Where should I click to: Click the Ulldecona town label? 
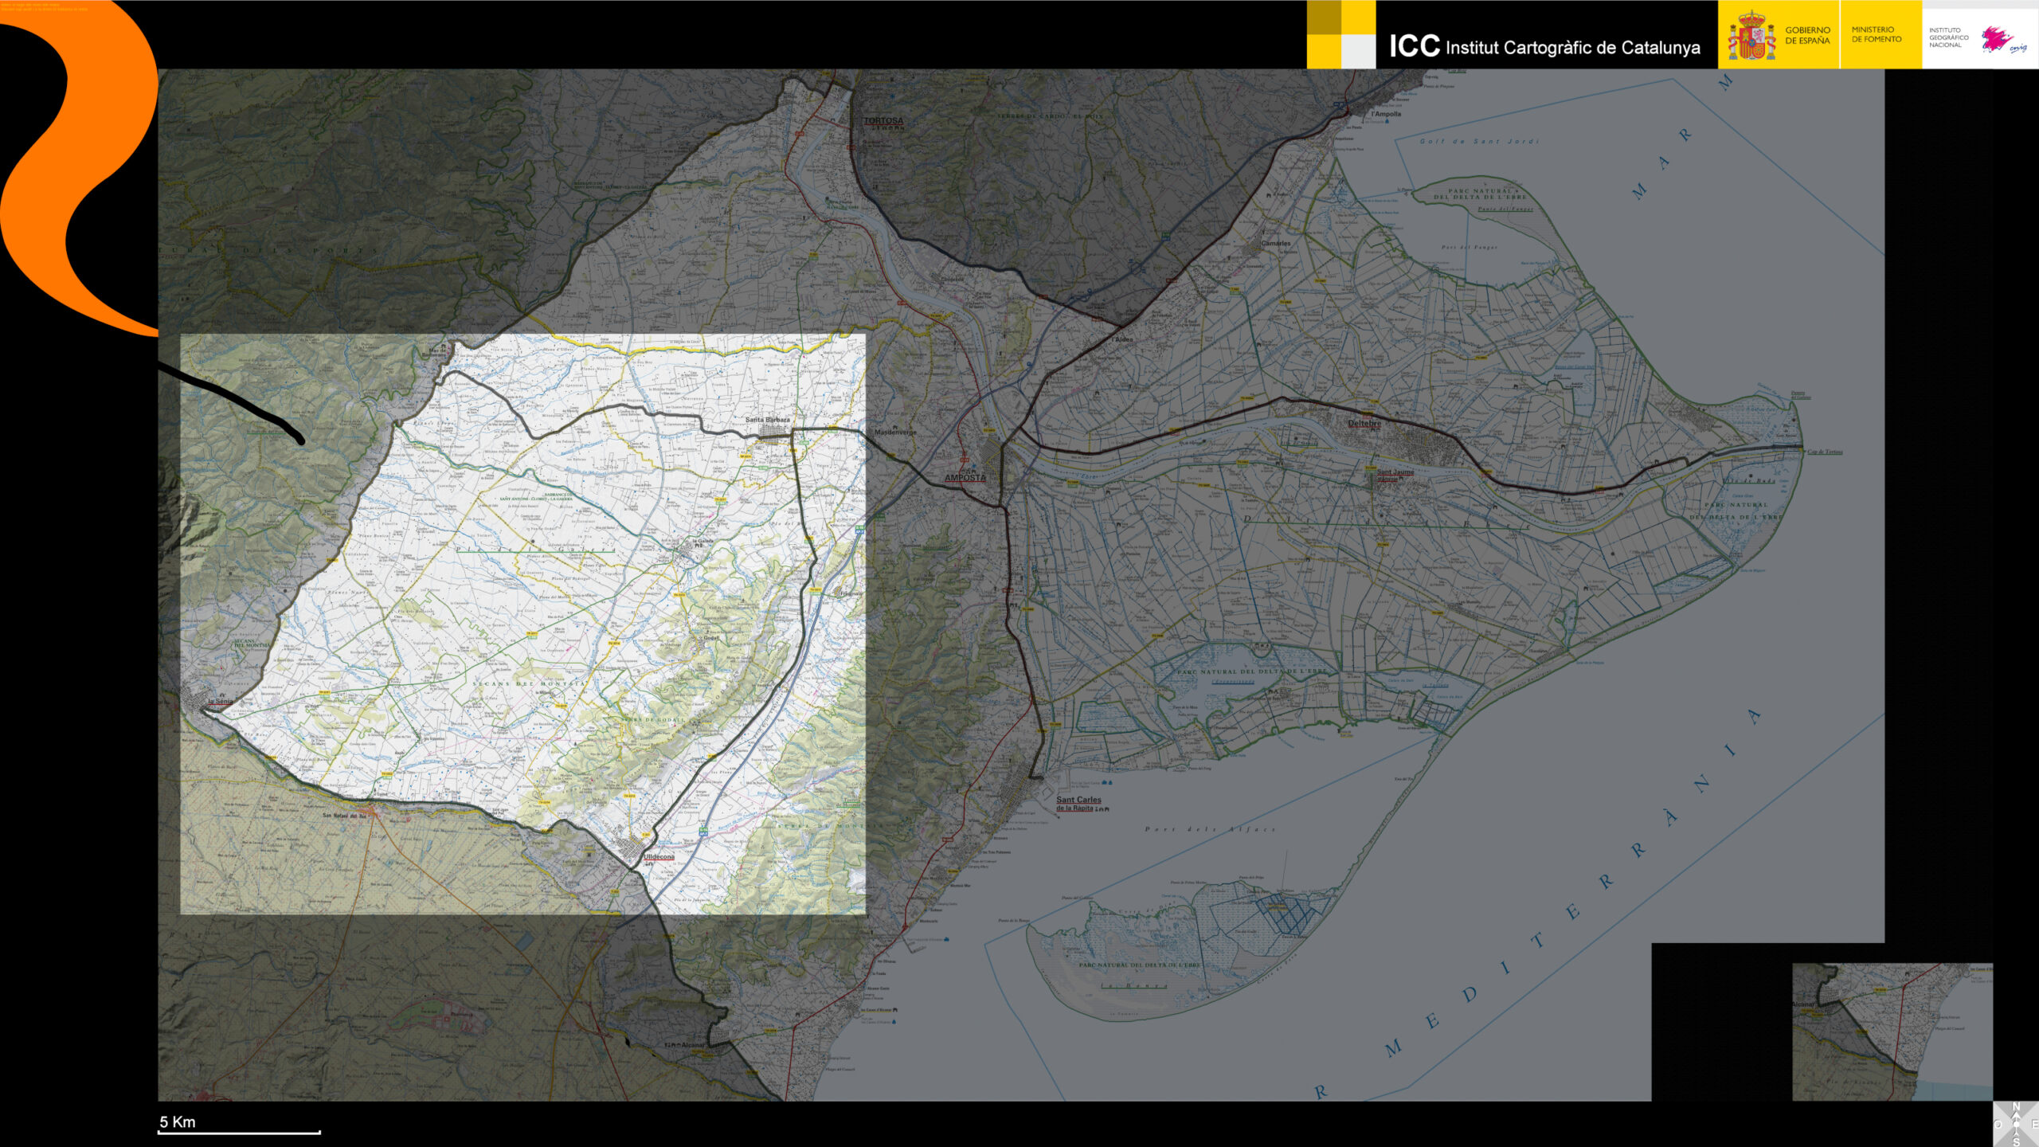[x=659, y=857]
